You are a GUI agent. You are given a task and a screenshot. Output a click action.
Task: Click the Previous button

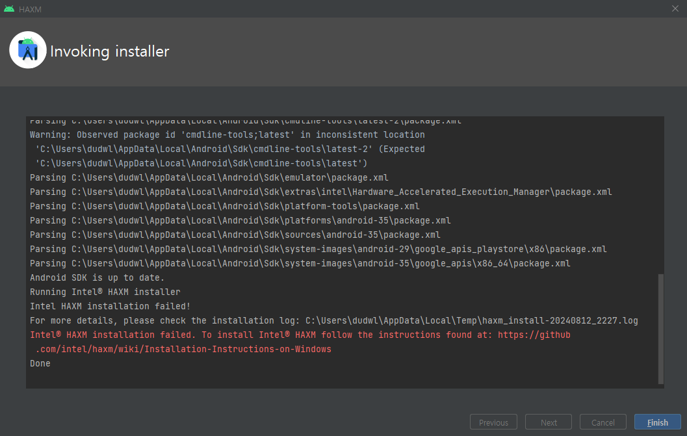click(x=493, y=422)
